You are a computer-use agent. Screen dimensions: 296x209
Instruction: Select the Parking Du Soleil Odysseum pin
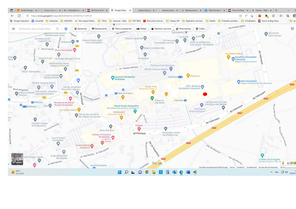pos(202,105)
